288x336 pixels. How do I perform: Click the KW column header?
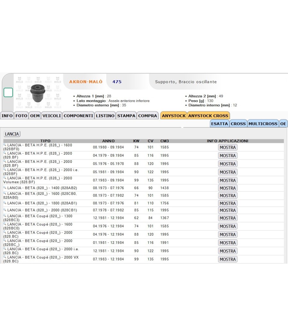point(136,141)
